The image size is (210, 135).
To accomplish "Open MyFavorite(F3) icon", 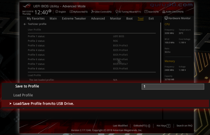I will tap(71, 12).
